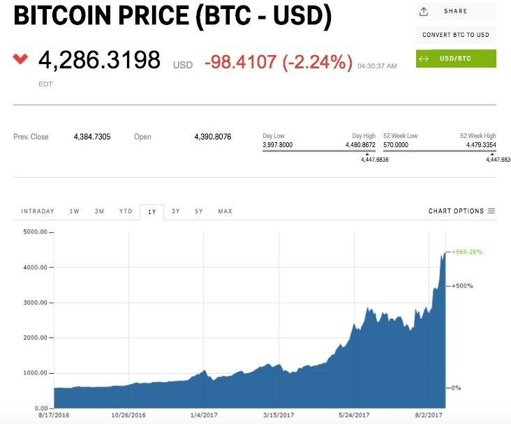View the 5Y chart range
Viewport: 511px width, 424px height.
coord(199,211)
